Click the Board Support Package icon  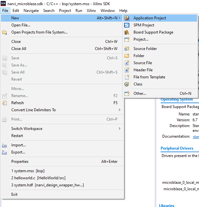(127, 32)
